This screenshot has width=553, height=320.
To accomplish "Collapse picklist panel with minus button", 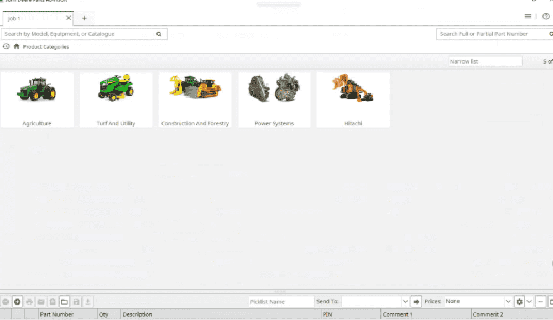I will [540, 302].
